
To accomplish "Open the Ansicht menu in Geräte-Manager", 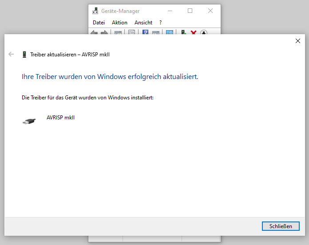I will pos(143,23).
